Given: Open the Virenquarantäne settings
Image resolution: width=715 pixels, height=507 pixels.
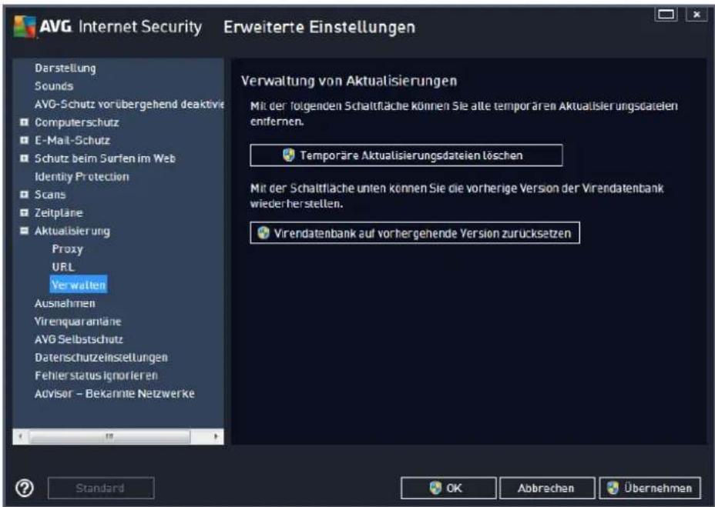Looking at the screenshot, I should pos(78,321).
